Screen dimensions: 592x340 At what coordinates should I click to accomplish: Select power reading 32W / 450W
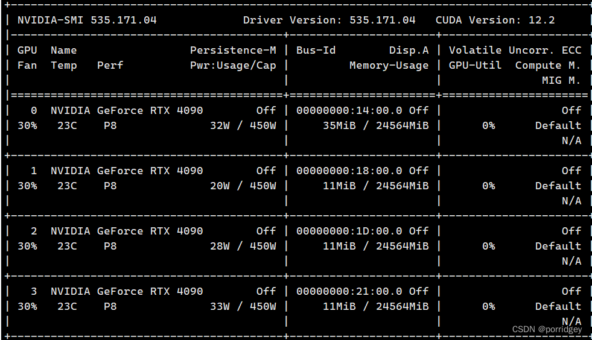pos(243,125)
